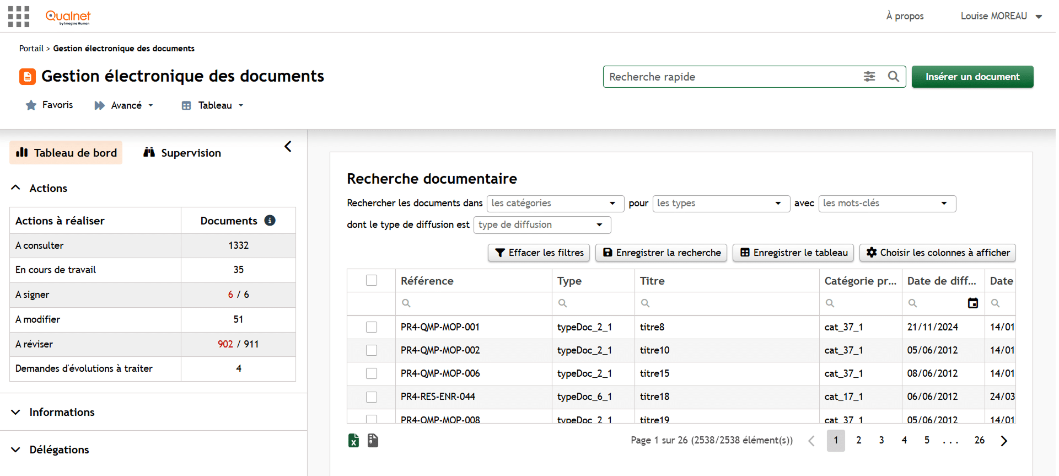Expand the Délégations section

pos(50,450)
